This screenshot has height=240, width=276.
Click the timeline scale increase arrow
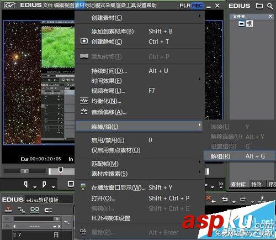click(x=59, y=226)
